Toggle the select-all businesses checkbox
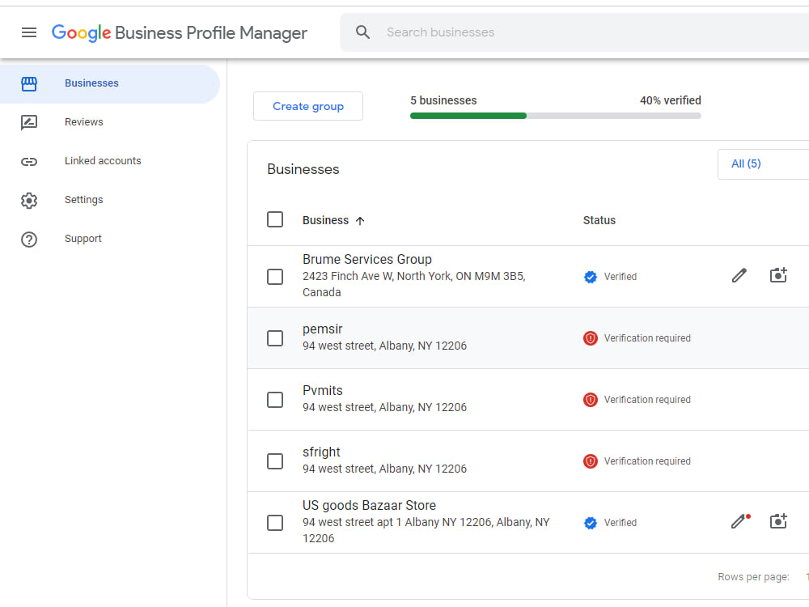The width and height of the screenshot is (809, 607). click(275, 219)
